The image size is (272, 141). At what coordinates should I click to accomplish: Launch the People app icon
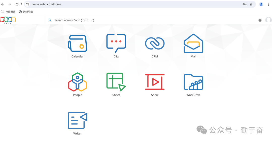[77, 82]
